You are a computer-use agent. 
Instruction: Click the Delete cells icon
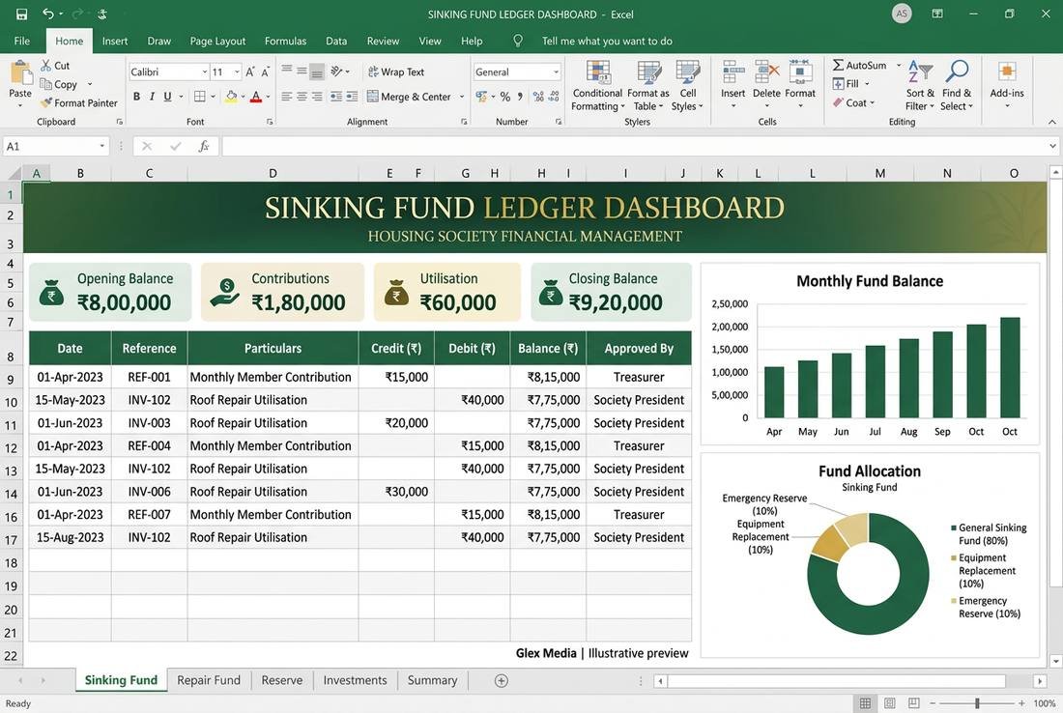click(766, 71)
